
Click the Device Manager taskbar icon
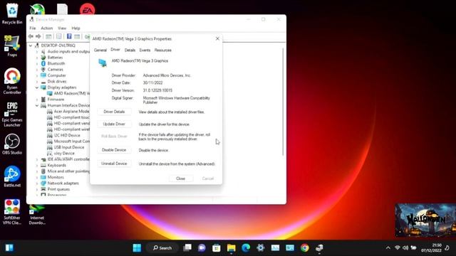319,247
